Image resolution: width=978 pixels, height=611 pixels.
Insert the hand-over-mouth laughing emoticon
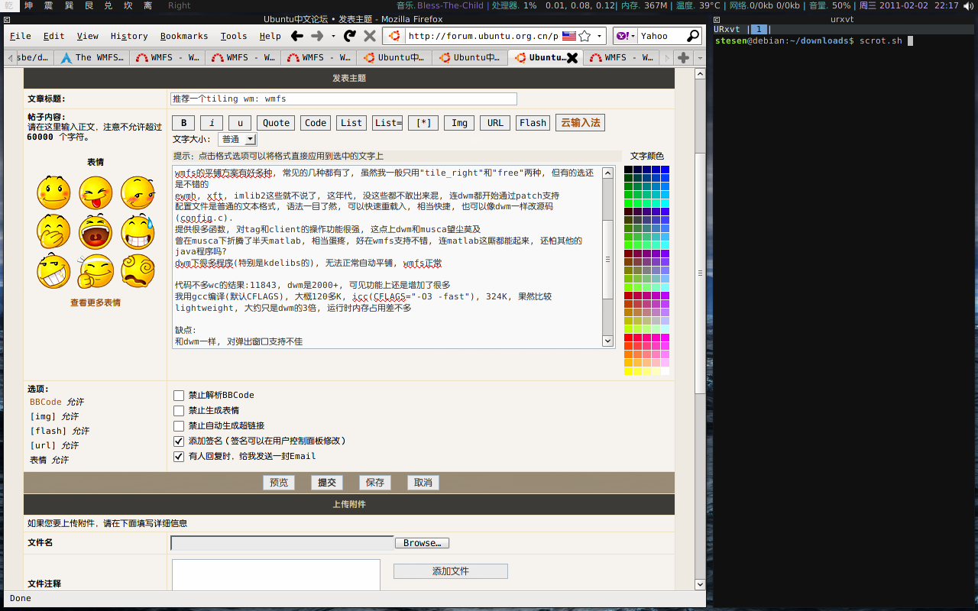[53, 232]
